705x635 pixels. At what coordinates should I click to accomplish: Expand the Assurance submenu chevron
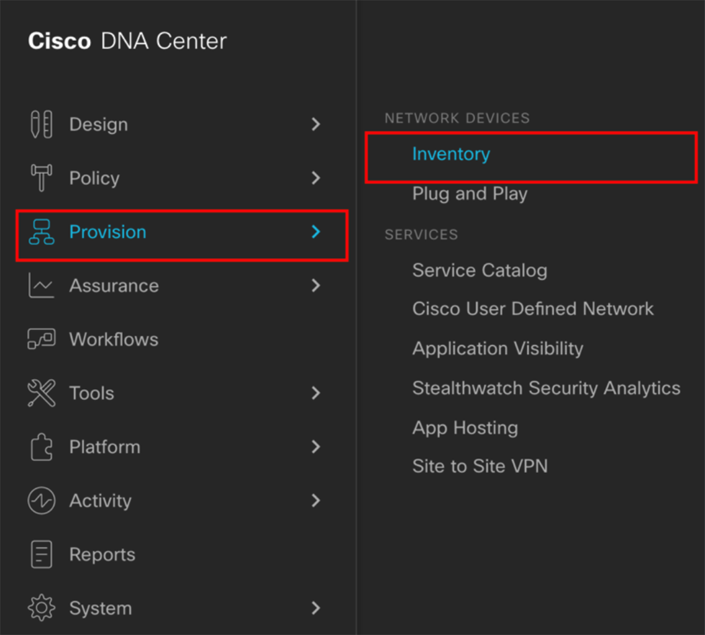(x=316, y=286)
